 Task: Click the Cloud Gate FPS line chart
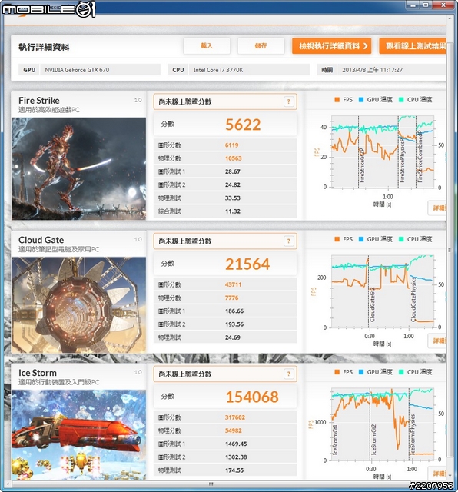tap(383, 291)
